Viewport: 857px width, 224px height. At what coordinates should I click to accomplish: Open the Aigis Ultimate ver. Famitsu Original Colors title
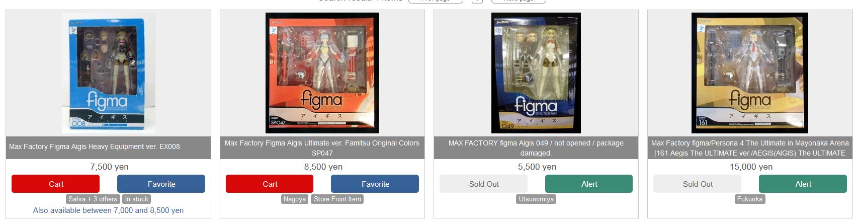(322, 147)
